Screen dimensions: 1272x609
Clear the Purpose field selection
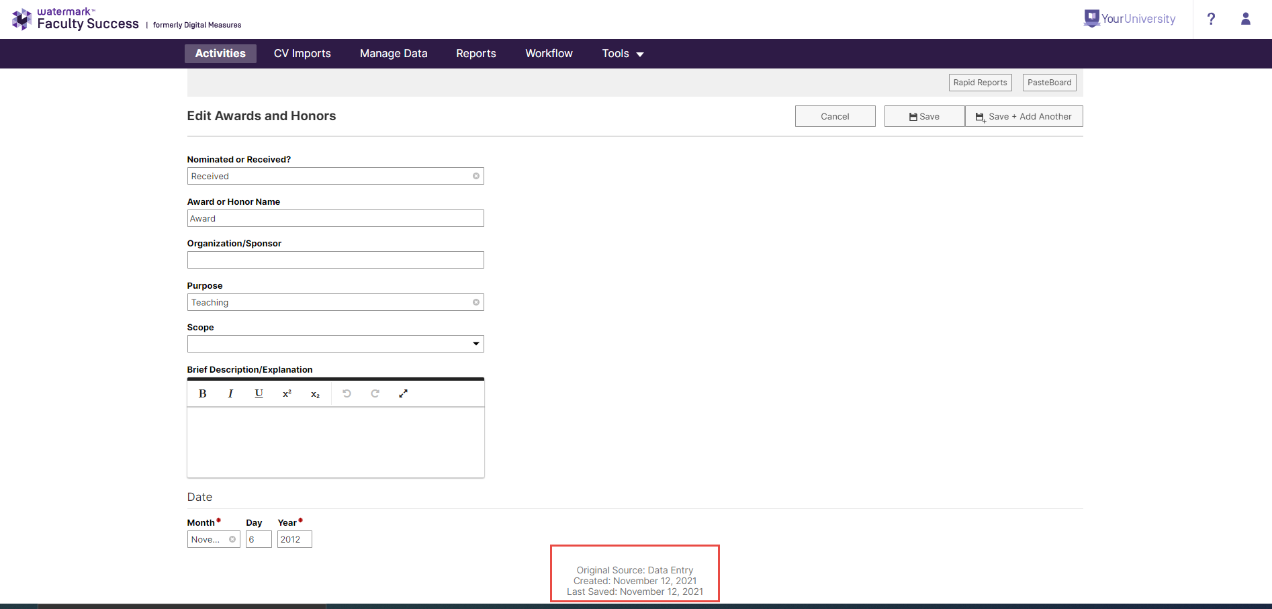click(475, 302)
